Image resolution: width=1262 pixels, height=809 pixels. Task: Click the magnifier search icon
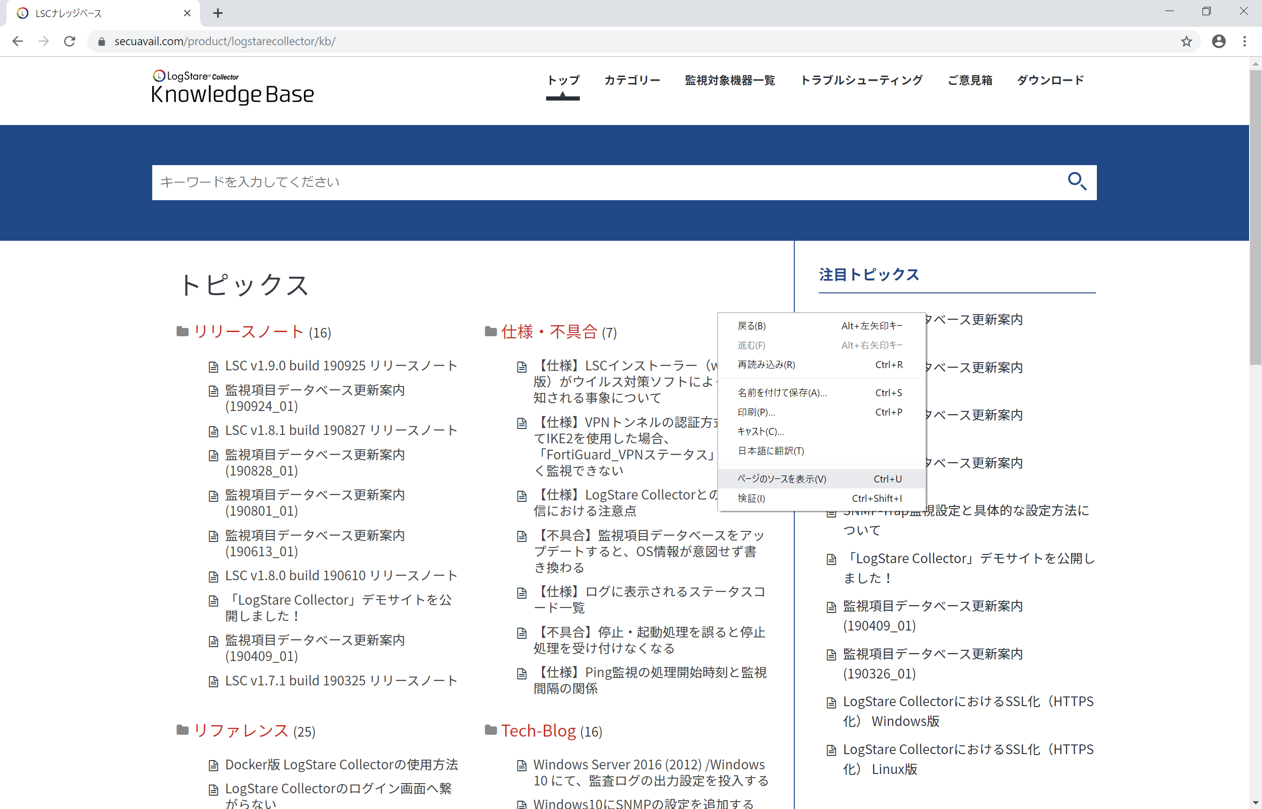(x=1077, y=182)
